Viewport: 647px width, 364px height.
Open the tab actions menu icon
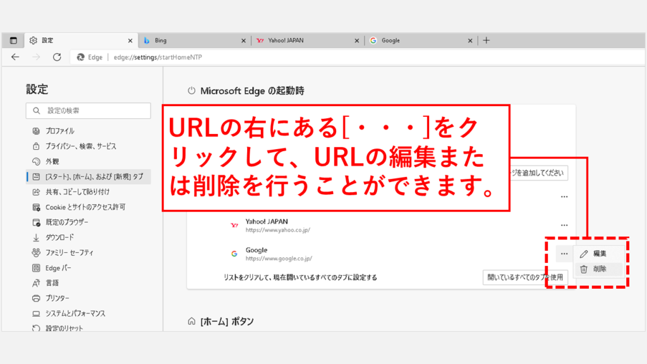13,40
